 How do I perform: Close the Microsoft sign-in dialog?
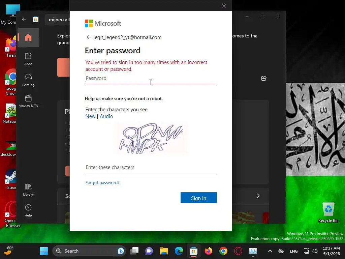[x=224, y=6]
